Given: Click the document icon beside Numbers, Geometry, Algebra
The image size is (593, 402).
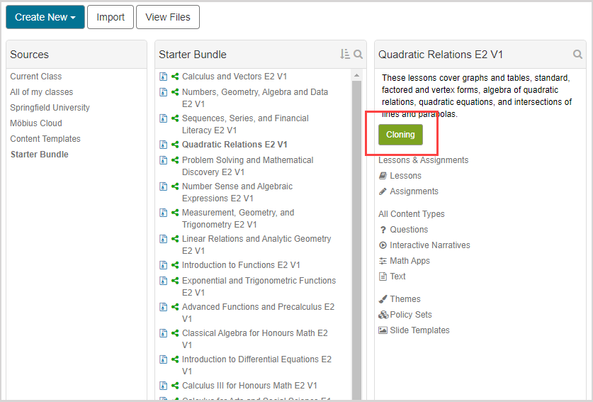Looking at the screenshot, I should pyautogui.click(x=164, y=92).
